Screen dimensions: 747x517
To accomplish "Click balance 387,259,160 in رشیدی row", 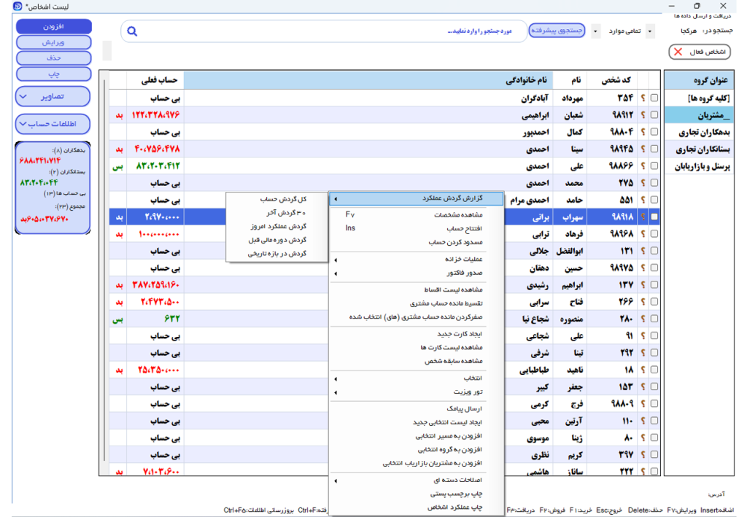I will pyautogui.click(x=156, y=284).
